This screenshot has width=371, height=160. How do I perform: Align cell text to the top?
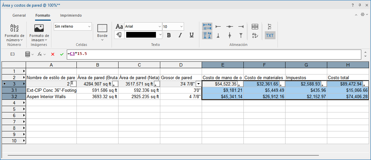[240, 35]
